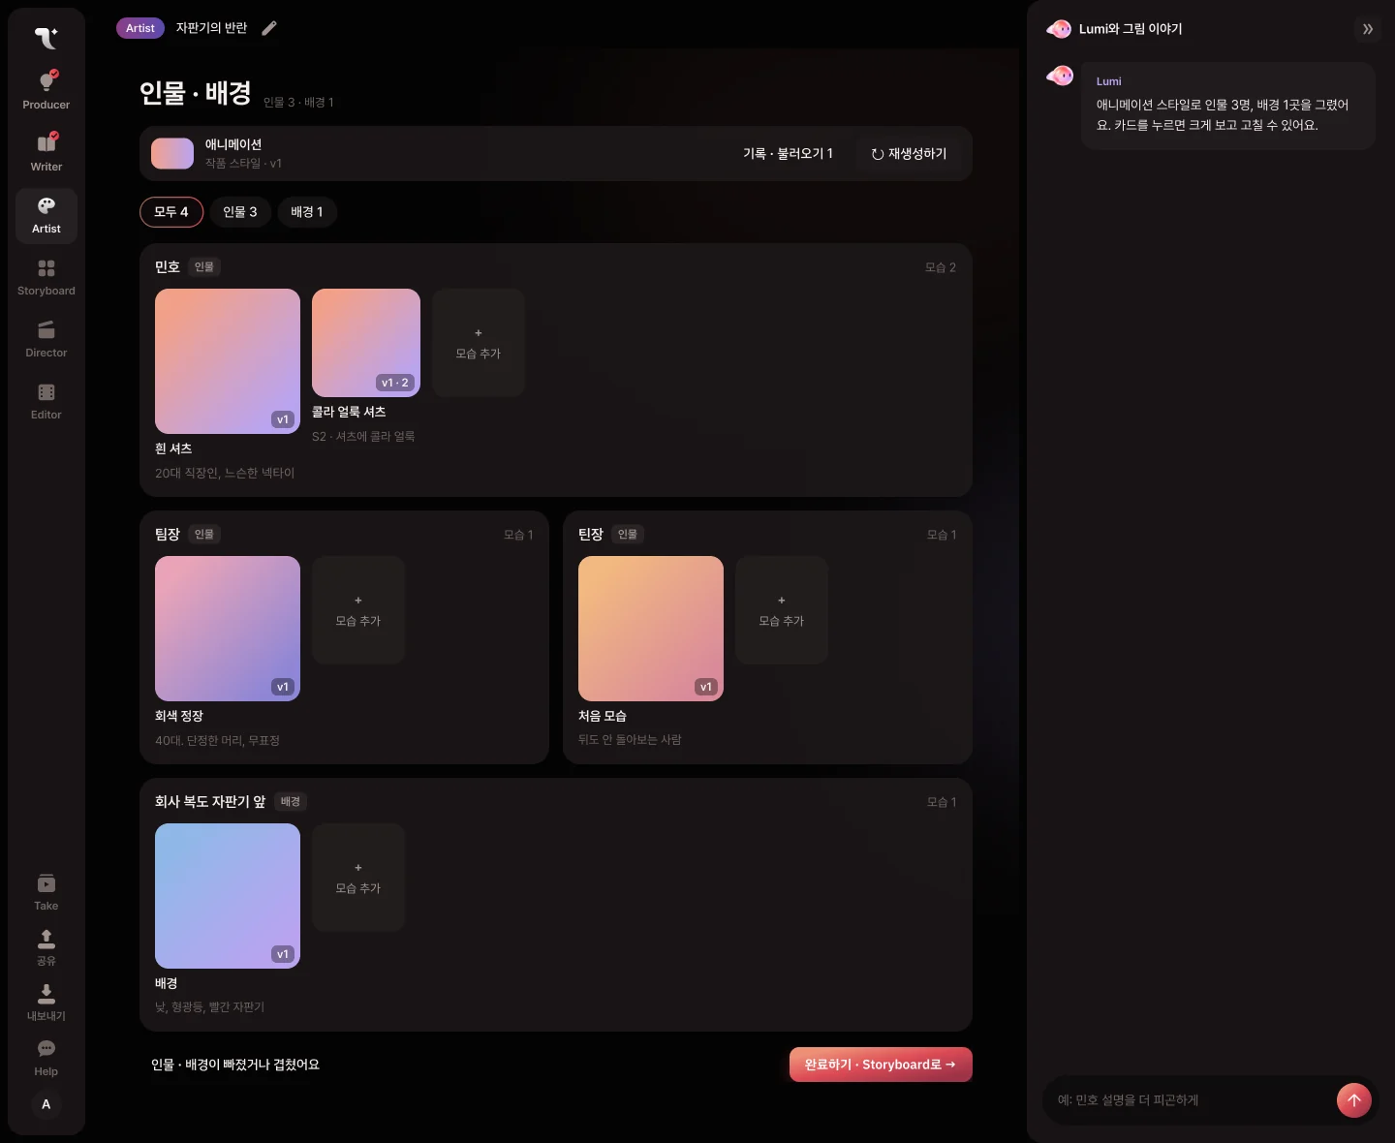Add a look to 회사 복도 자판기 앞

(358, 878)
